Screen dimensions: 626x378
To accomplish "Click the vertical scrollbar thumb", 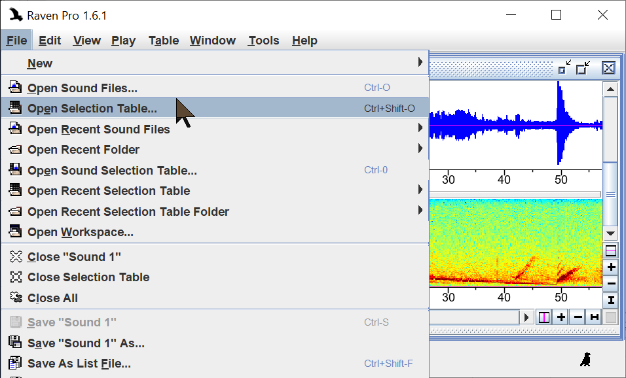I will tap(610, 195).
